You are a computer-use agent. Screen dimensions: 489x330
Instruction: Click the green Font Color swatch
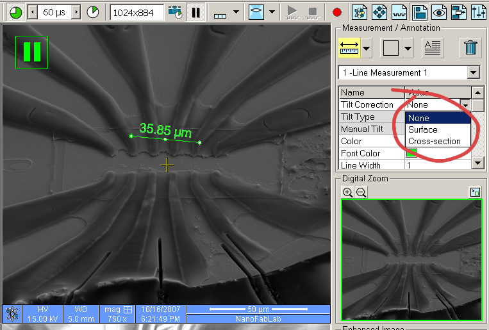click(411, 153)
